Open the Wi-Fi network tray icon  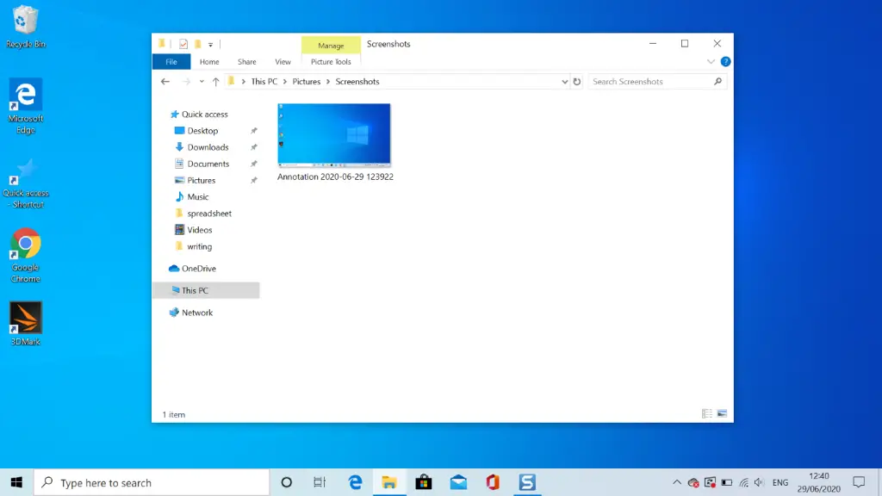743,482
